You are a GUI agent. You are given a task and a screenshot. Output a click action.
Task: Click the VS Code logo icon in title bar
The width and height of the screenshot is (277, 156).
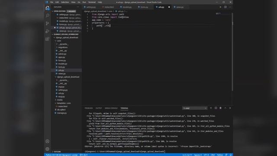pyautogui.click(x=46, y=2)
